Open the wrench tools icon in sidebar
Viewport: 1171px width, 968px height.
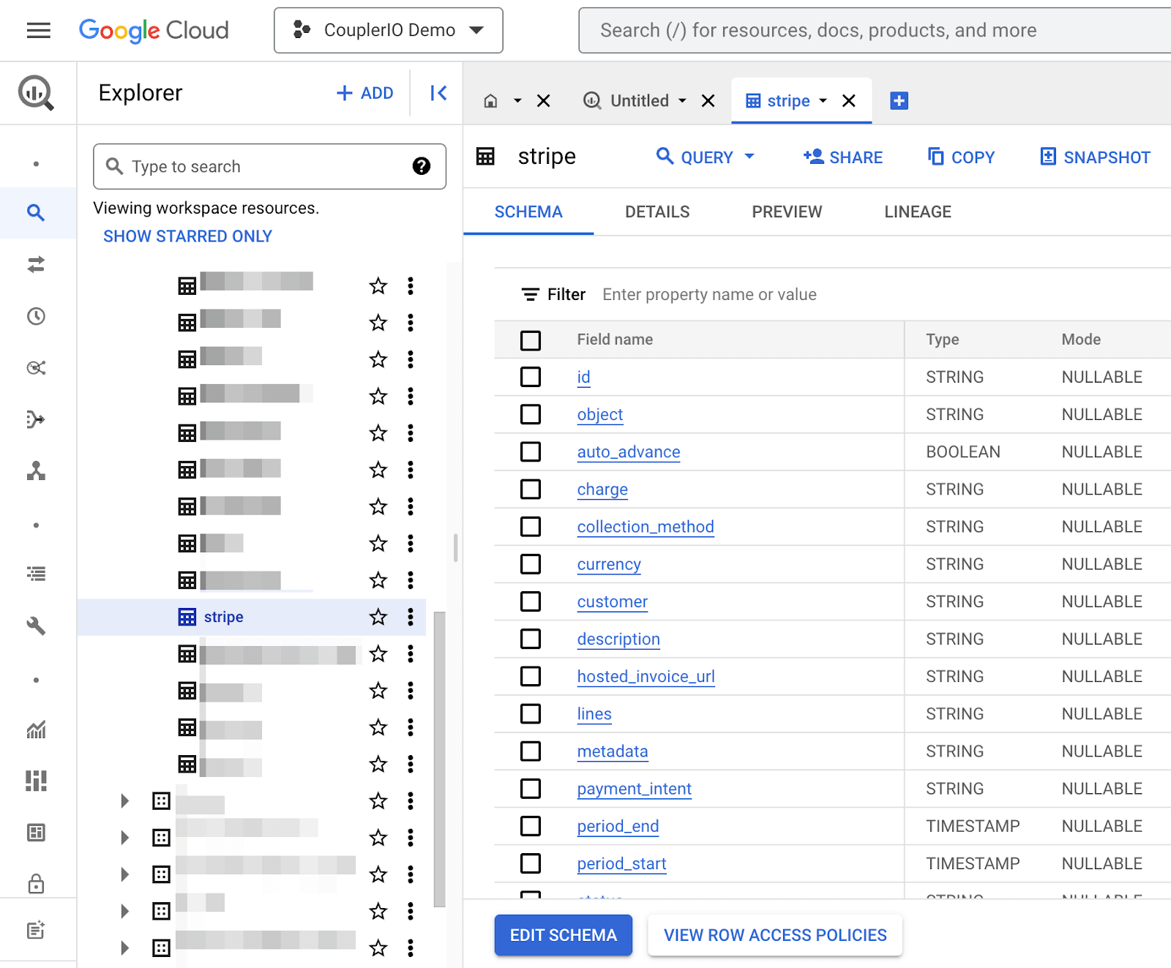pyautogui.click(x=36, y=626)
